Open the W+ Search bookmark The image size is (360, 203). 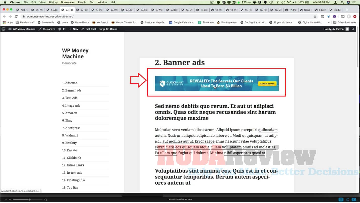point(100,22)
